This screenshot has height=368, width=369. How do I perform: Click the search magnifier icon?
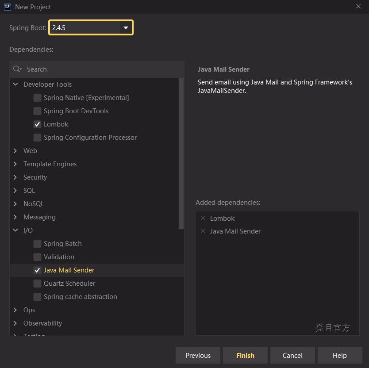tap(17, 69)
